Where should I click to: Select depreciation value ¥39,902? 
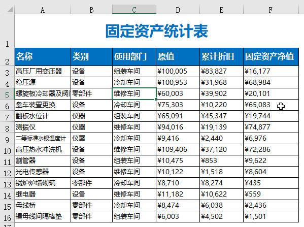221,94
